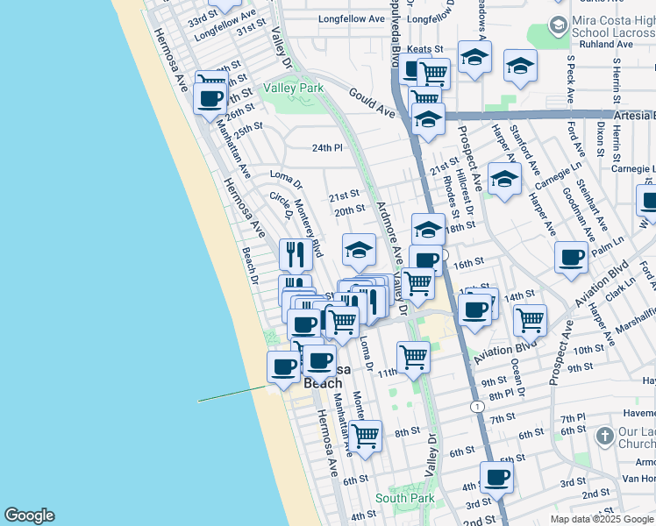The image size is (656, 526).
Task: Open the coffee marker at the pier
Action: 283,367
